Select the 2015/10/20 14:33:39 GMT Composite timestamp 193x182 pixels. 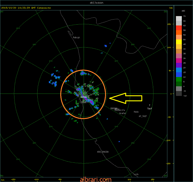coord(26,8)
